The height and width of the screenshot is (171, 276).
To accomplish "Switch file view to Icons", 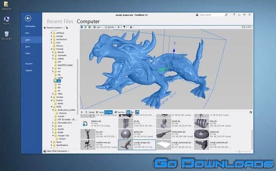I will [99, 112].
